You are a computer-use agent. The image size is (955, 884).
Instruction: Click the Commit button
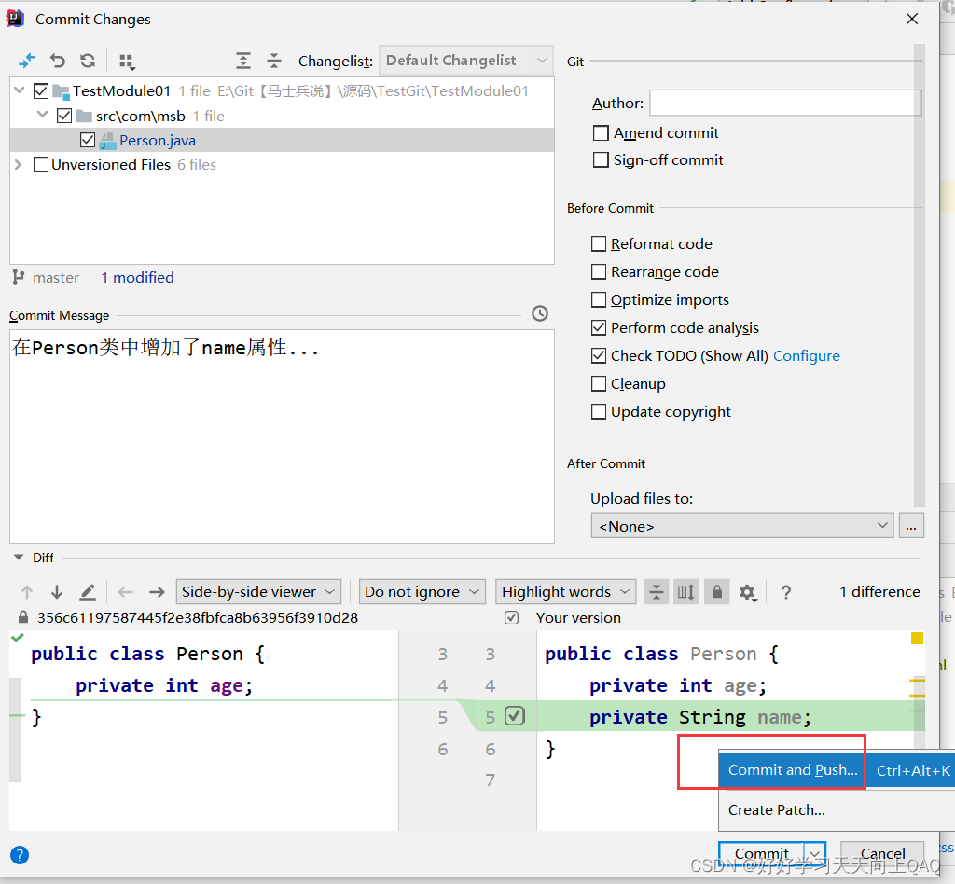click(x=762, y=853)
